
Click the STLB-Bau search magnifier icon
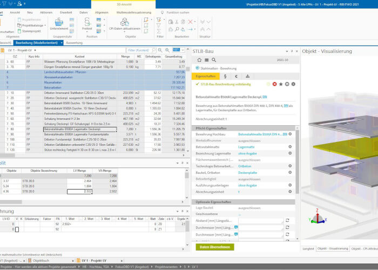coord(214,60)
